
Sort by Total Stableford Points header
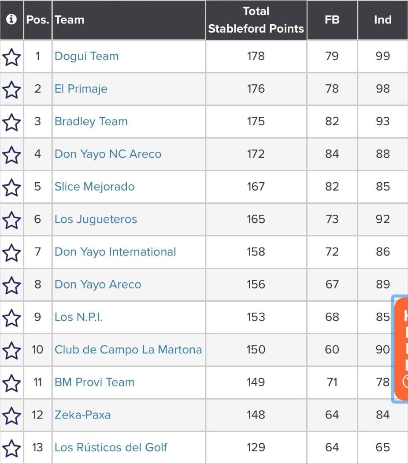[256, 20]
